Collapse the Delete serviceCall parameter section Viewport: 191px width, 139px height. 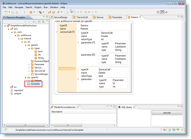point(78,79)
